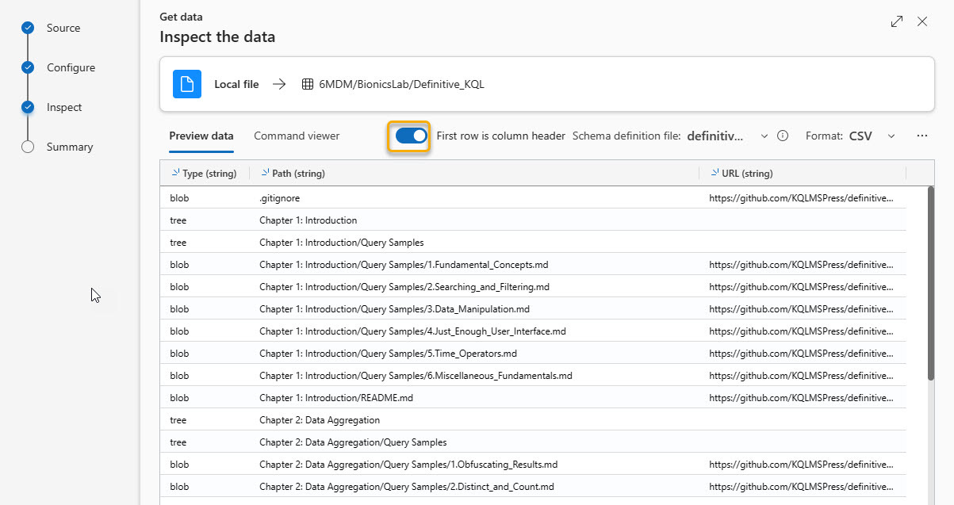Select the 1.Fundamental_Concepts.md path cell
Viewport: 954px width, 505px height.
[474, 264]
